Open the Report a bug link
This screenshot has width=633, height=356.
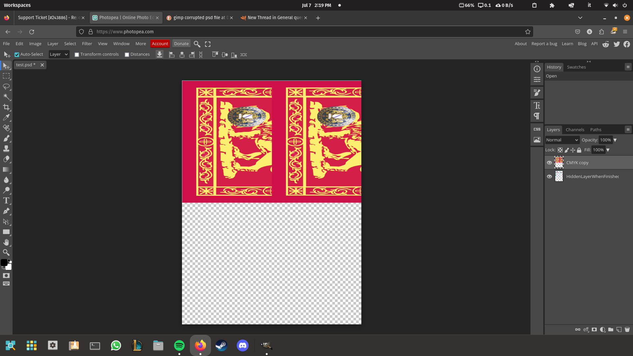[544, 44]
